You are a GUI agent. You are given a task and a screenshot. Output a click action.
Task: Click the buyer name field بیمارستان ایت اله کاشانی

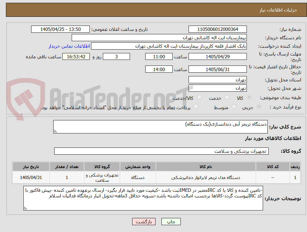coord(159,38)
